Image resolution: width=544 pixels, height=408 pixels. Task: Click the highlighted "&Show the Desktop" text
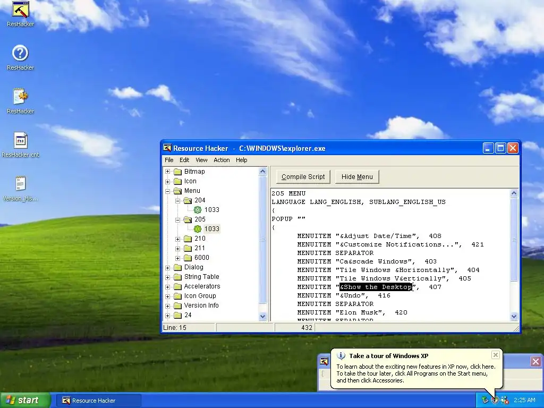[376, 287]
